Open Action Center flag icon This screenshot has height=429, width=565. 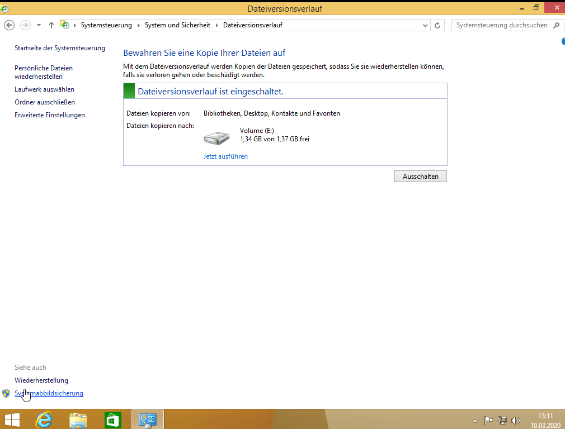[488, 420]
